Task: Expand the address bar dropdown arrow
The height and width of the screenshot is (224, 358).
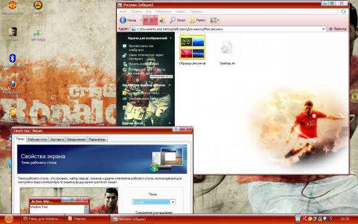Action: pos(323,29)
